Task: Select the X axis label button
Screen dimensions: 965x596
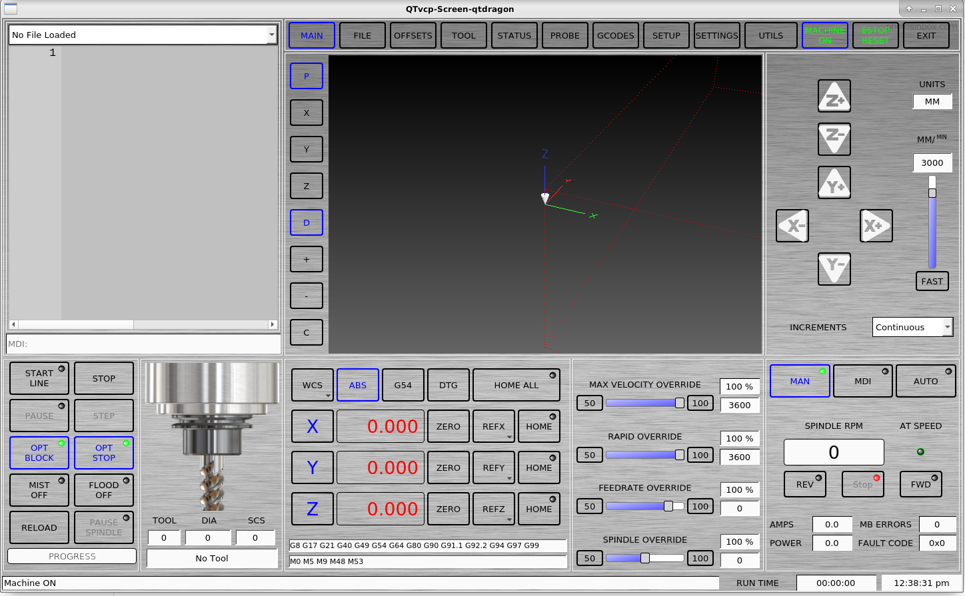Action: 313,426
